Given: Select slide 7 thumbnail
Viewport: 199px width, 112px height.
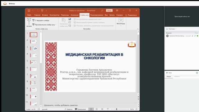Looking at the screenshot, I should point(33,76).
